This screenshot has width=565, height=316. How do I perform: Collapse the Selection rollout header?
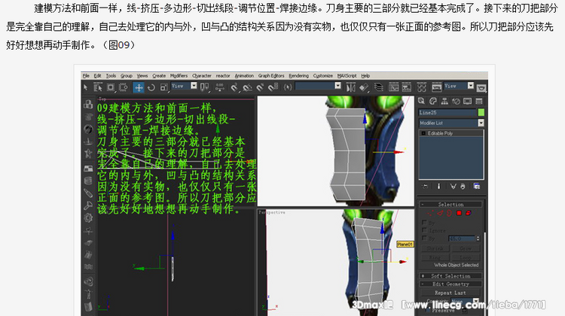tap(450, 204)
